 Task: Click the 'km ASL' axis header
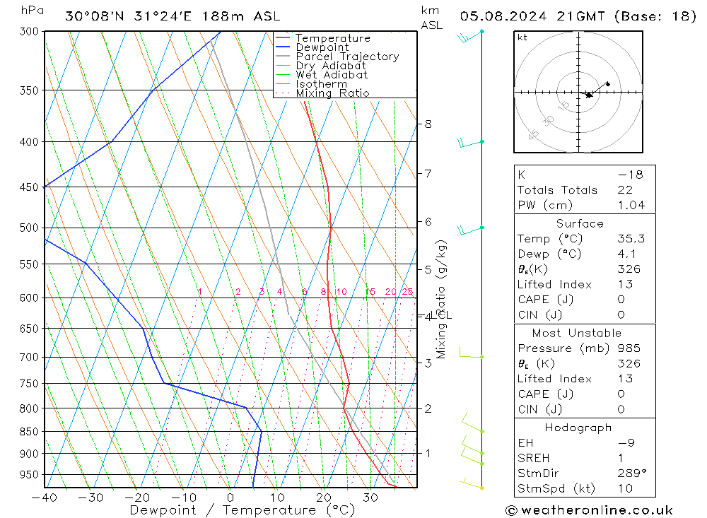[x=431, y=18]
